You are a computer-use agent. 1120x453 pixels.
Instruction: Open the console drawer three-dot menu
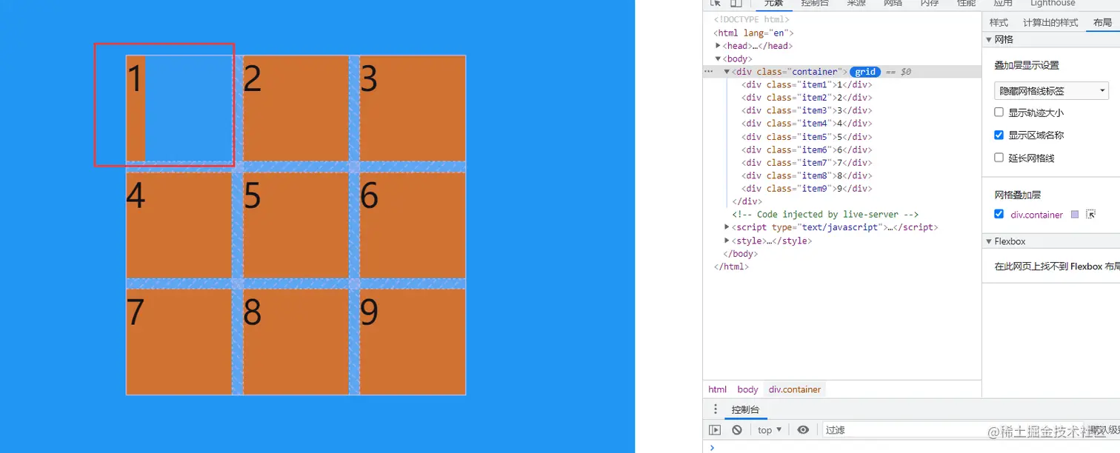[x=716, y=409]
